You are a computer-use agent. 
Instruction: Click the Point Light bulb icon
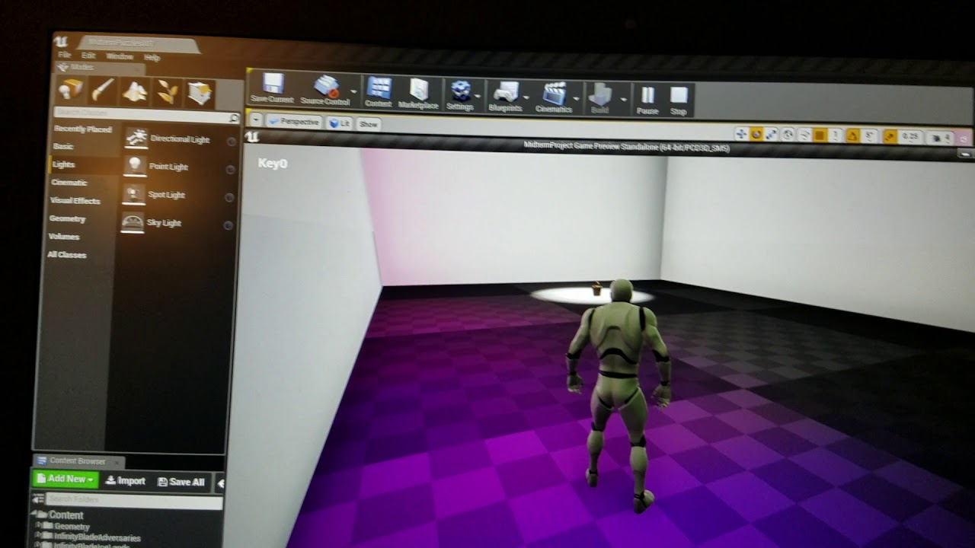tap(135, 164)
